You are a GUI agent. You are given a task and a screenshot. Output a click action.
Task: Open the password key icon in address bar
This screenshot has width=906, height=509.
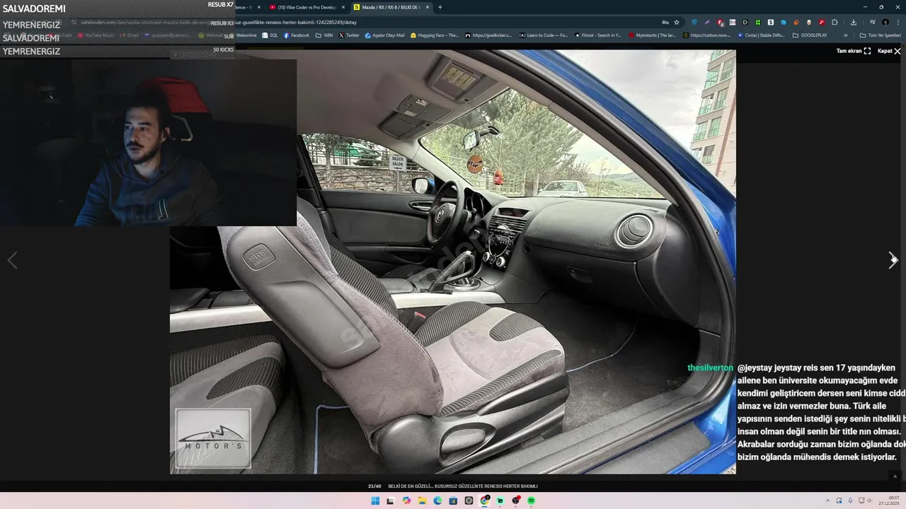click(665, 22)
